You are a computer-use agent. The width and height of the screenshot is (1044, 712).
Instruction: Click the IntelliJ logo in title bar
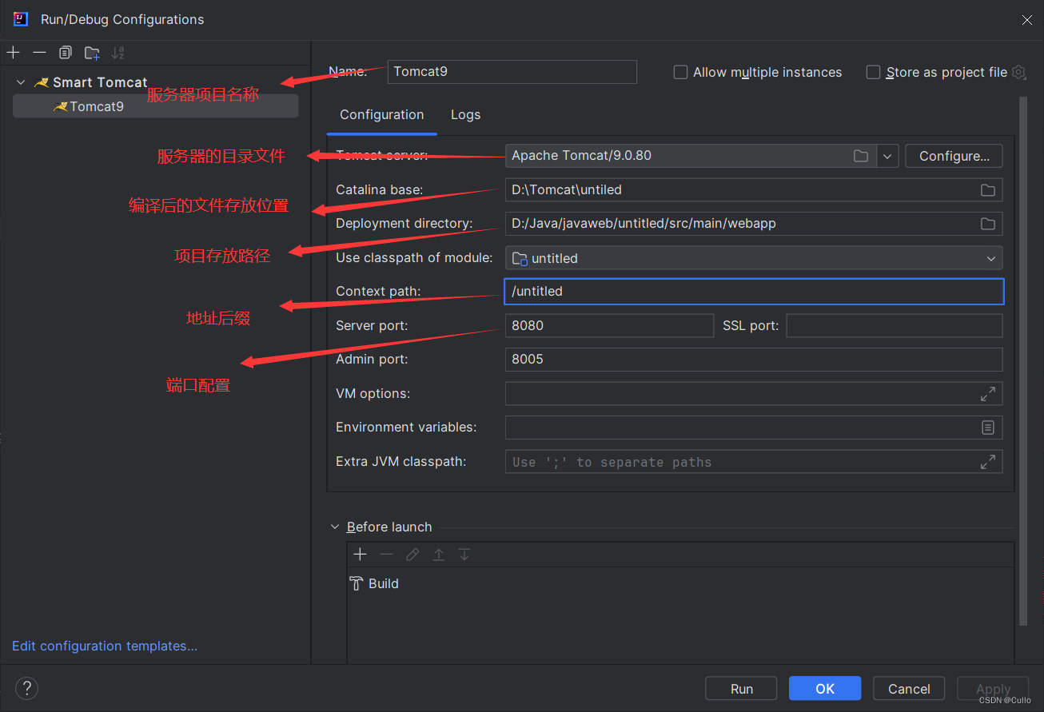pyautogui.click(x=22, y=19)
